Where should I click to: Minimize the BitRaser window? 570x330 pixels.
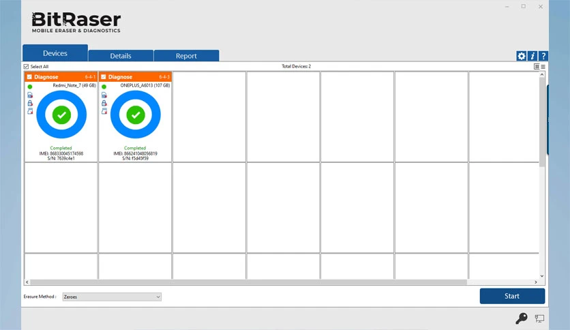coord(507,7)
